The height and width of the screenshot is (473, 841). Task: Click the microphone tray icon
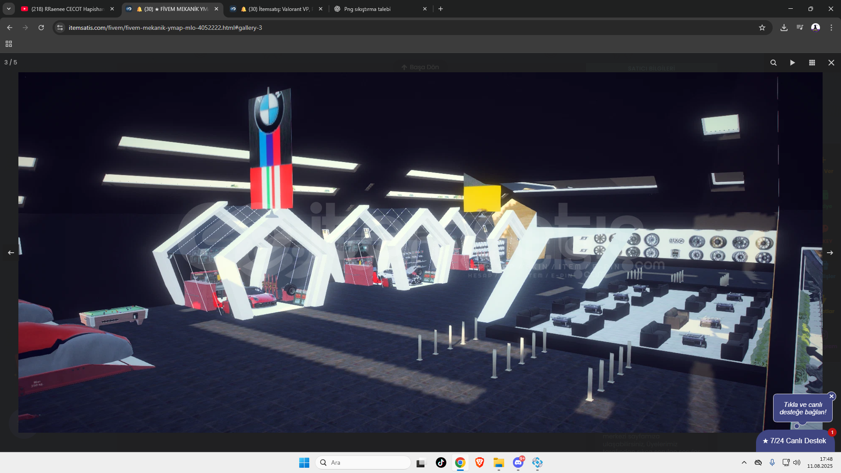(772, 462)
